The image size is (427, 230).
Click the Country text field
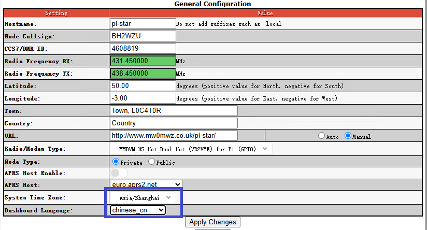click(x=174, y=123)
